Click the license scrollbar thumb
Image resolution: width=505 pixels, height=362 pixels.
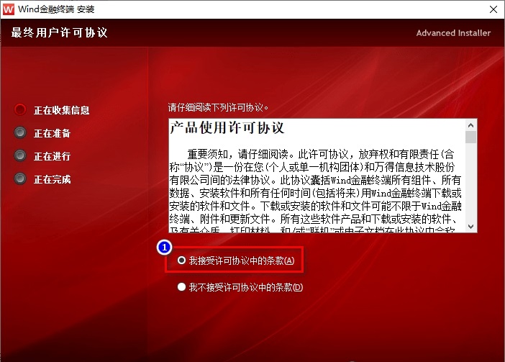click(x=471, y=137)
